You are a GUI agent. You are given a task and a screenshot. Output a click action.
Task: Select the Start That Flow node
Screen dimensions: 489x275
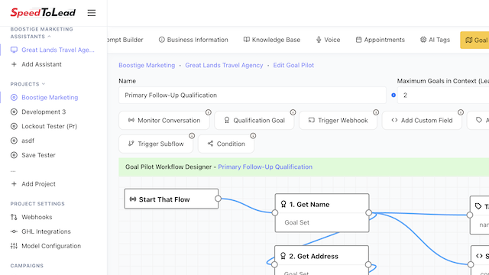click(171, 199)
